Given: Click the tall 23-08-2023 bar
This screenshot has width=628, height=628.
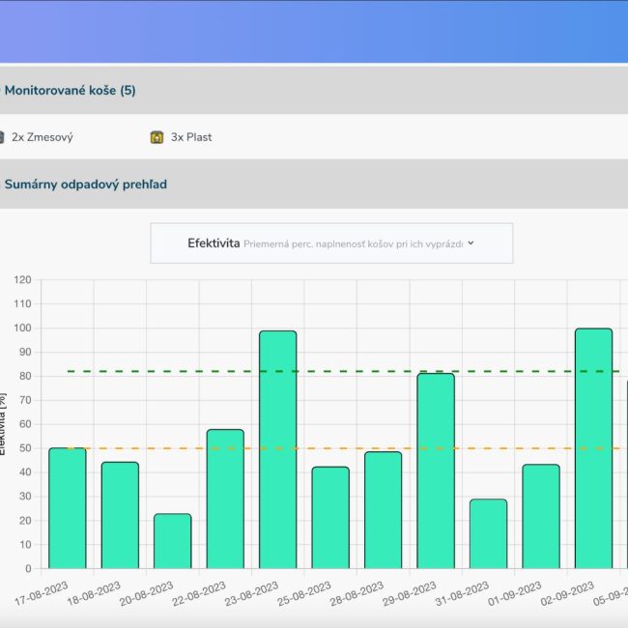Looking at the screenshot, I should click(277, 449).
